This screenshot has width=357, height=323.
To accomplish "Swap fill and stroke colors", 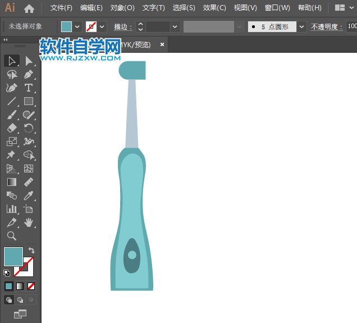I will [x=31, y=251].
